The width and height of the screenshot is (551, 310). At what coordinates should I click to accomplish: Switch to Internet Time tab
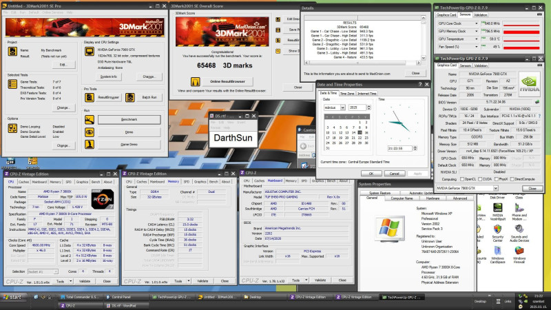(367, 94)
